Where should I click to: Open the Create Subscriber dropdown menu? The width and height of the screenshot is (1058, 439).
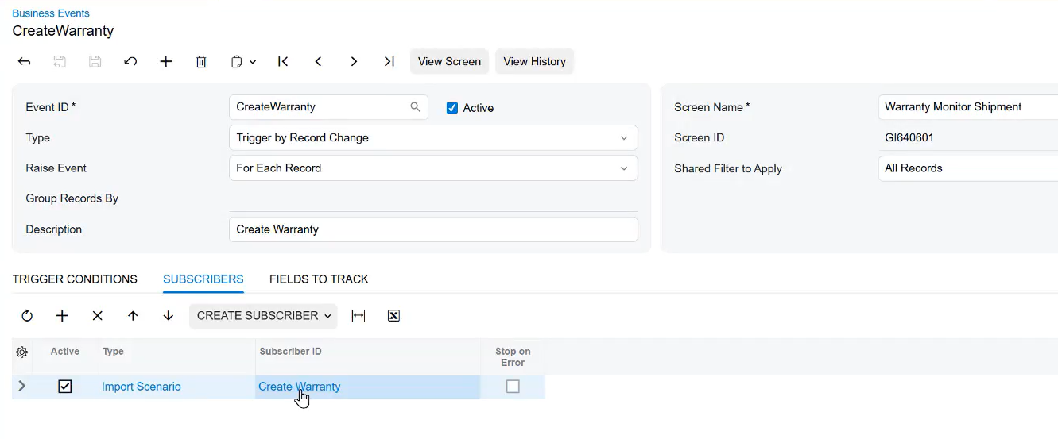pos(263,316)
